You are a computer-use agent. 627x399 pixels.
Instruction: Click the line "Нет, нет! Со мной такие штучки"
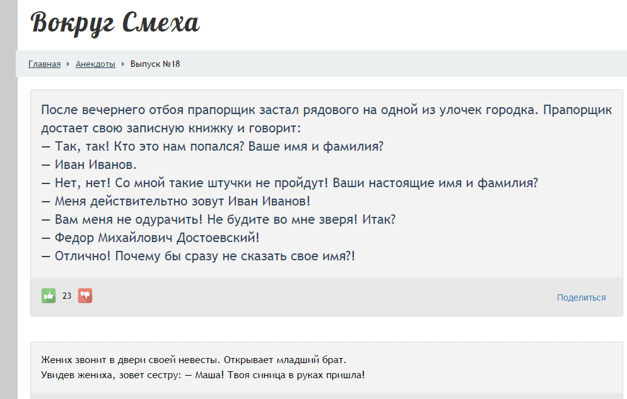189,183
